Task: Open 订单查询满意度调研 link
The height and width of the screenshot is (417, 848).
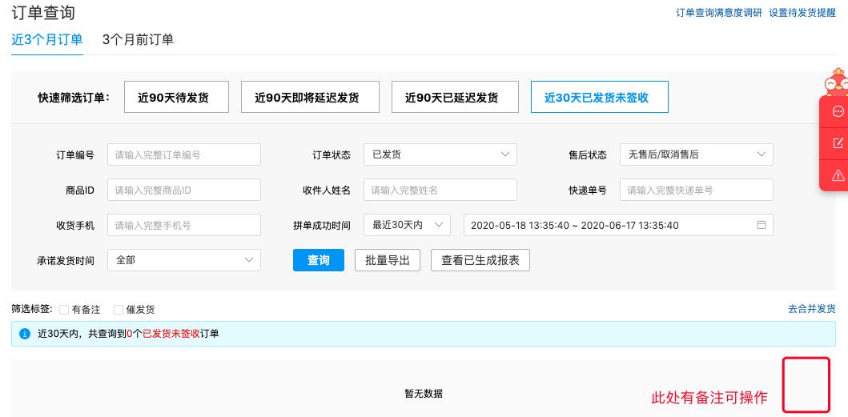Action: tap(719, 13)
